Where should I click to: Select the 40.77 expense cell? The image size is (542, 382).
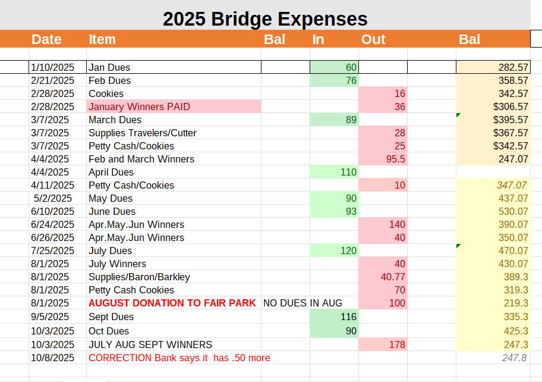383,277
